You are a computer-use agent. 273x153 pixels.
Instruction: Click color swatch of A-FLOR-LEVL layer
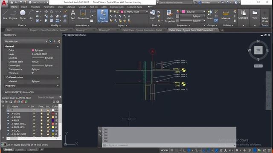[53, 127]
